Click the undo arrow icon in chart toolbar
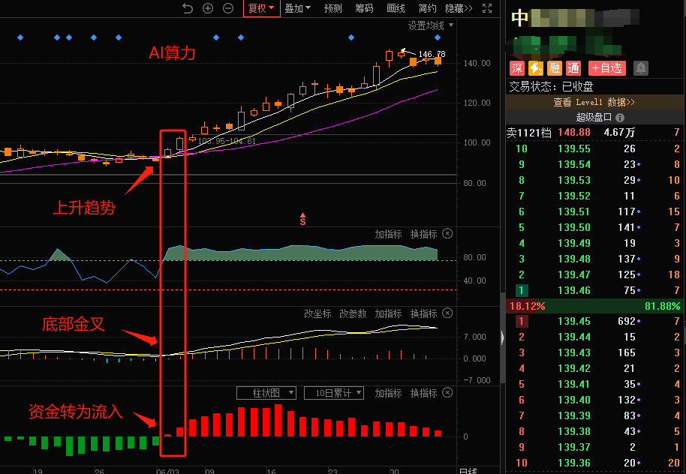 click(x=187, y=8)
